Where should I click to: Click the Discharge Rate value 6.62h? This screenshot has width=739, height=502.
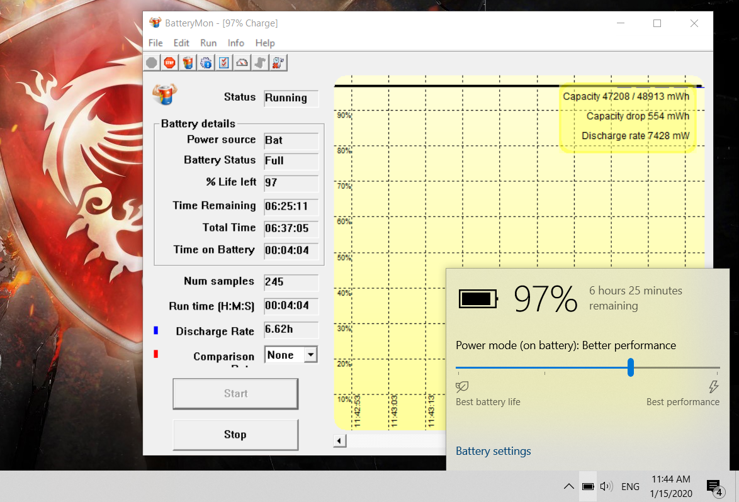click(291, 330)
